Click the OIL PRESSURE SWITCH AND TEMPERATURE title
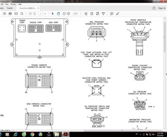Viewport: 167px width, 137px height. (x=97, y=108)
